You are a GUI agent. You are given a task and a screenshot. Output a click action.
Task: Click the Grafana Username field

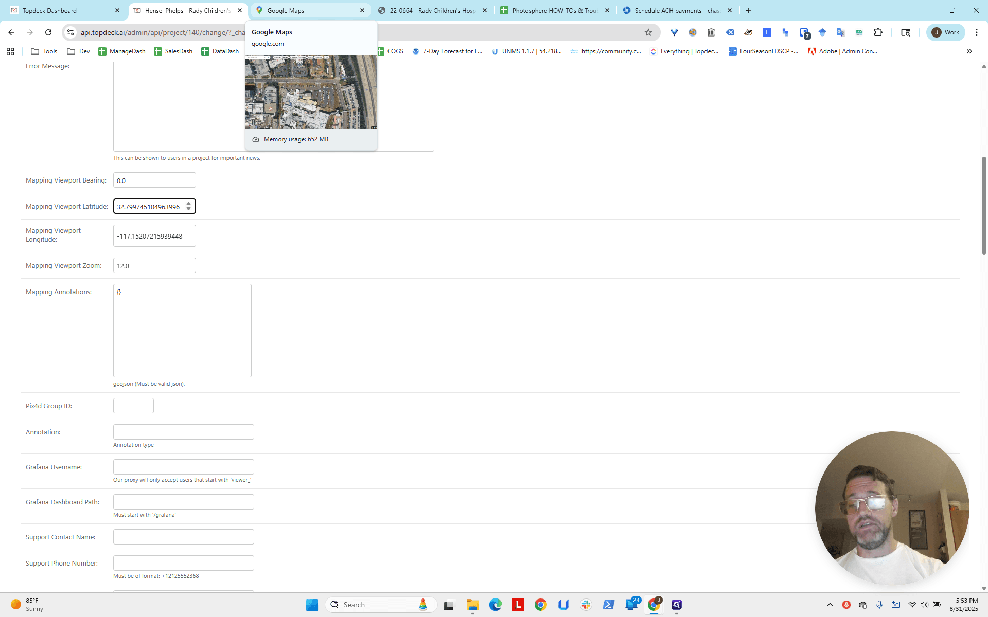point(184,467)
